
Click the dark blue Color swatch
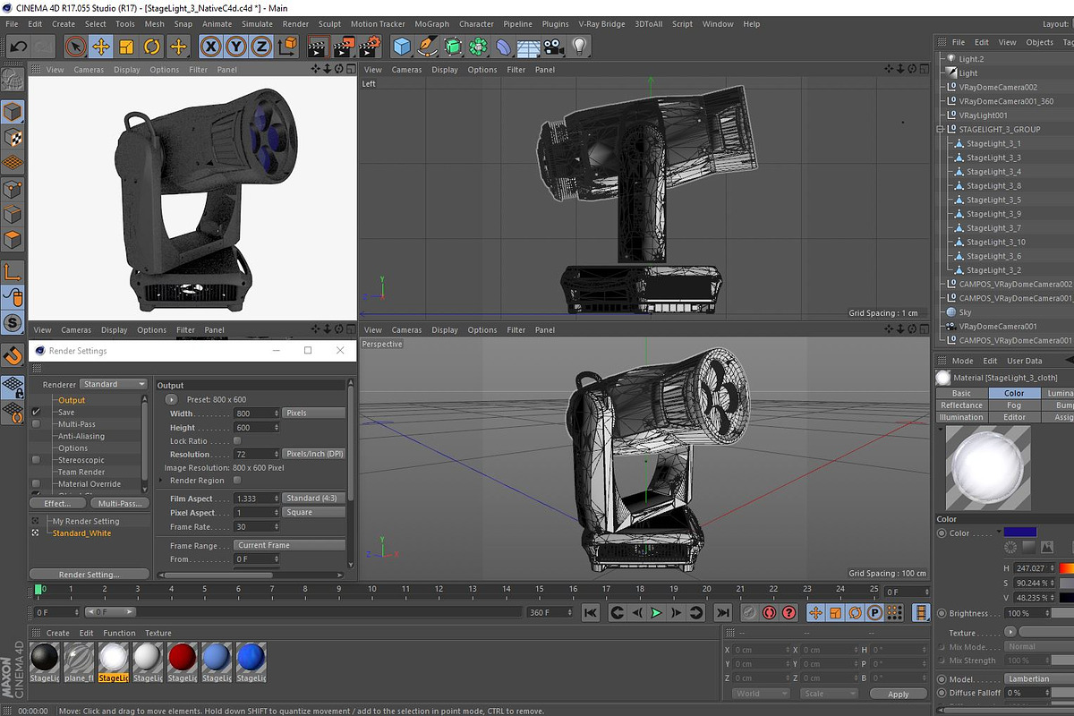[x=1020, y=533]
